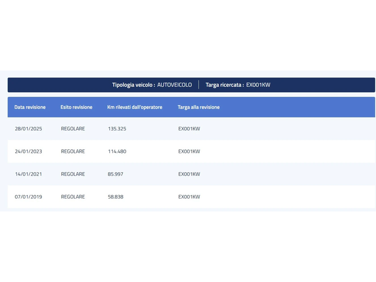The width and height of the screenshot is (376, 282).
Task: Select the Tipologia veicolo AUTOVEICOLO label
Action: [x=152, y=85]
